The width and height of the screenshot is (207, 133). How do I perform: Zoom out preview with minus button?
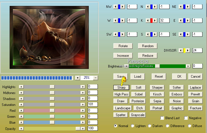pyautogui.click(x=96, y=78)
